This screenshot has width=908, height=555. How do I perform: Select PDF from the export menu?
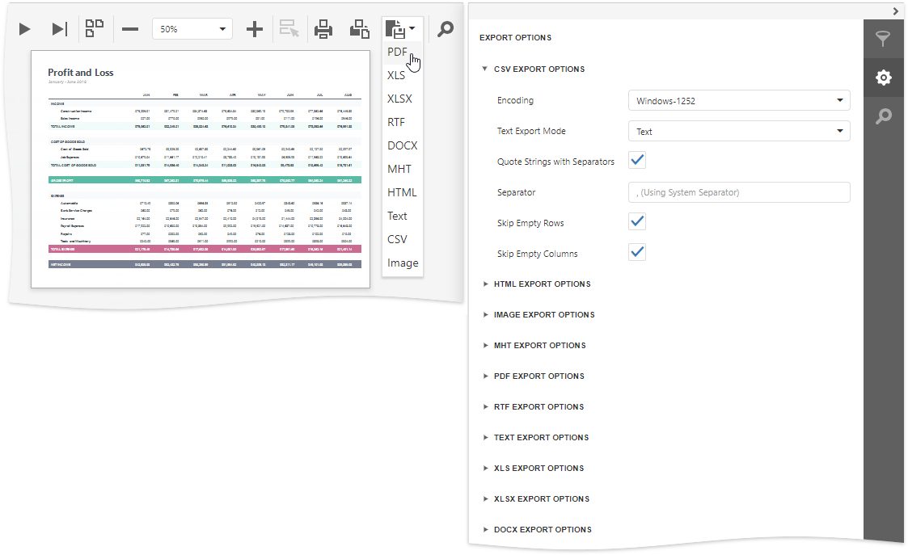pyautogui.click(x=397, y=53)
